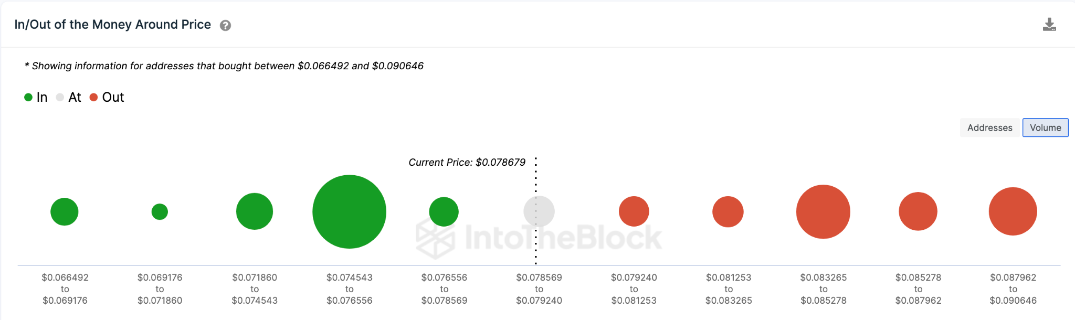The height and width of the screenshot is (320, 1075).
Task: Click the largest green bubble at $0.074543
Action: [x=349, y=211]
